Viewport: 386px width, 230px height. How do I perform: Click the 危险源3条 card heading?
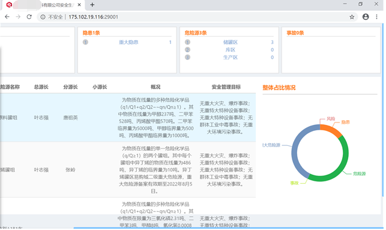coord(196,33)
